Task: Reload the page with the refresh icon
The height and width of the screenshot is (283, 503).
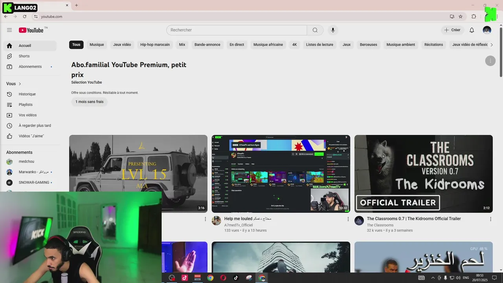Action: coord(24,17)
